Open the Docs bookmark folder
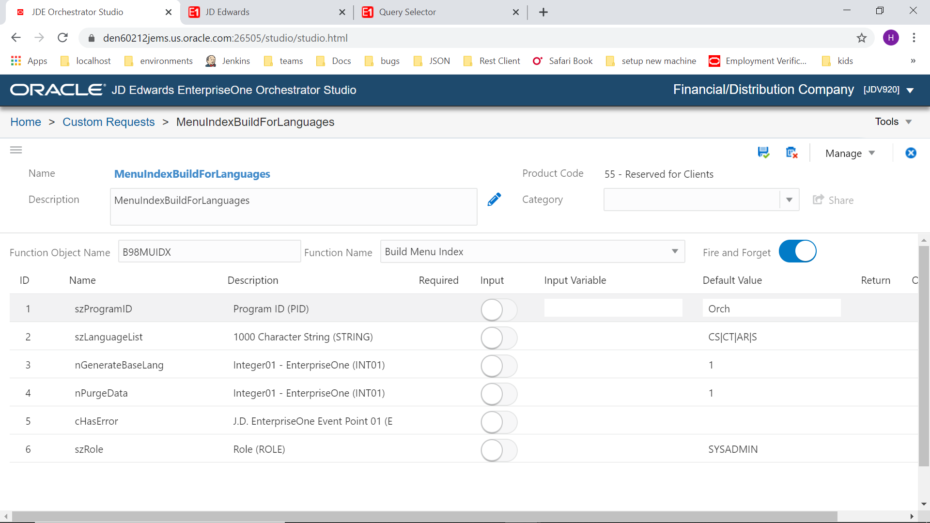This screenshot has height=523, width=930. tap(334, 61)
